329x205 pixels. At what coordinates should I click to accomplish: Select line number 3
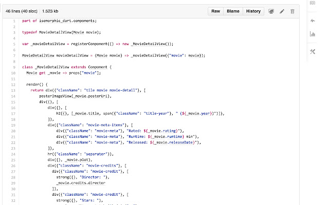pos(14,32)
